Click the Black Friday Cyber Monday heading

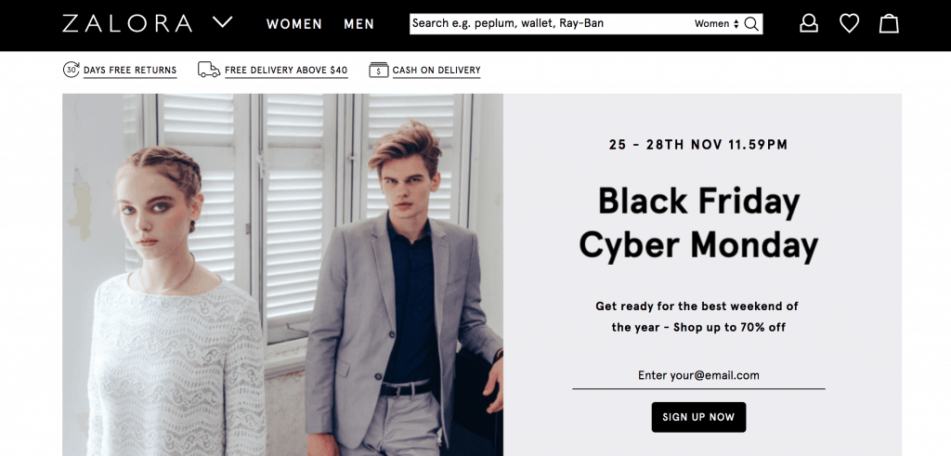point(698,223)
